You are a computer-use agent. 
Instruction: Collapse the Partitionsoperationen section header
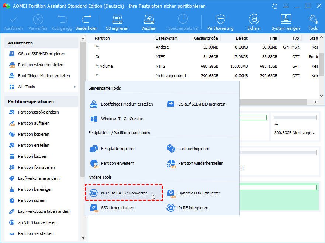tap(41, 101)
